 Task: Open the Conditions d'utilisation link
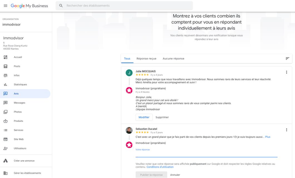point(160,167)
